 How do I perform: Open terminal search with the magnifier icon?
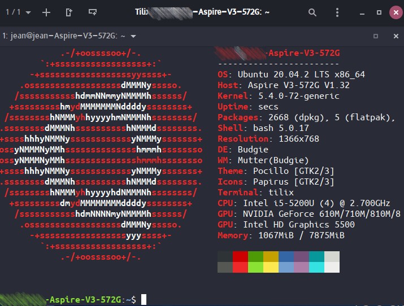(x=312, y=12)
